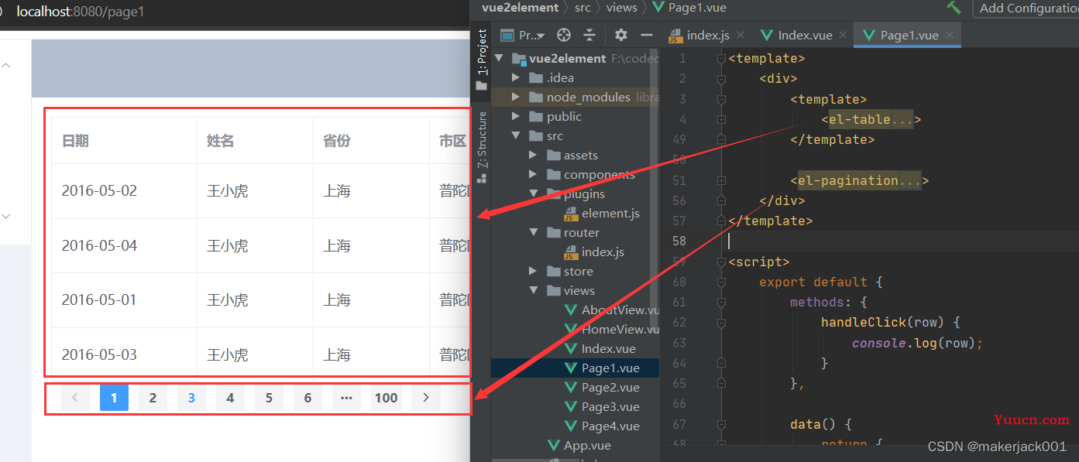Click the Build project hammer icon
Viewport: 1079px width, 462px height.
click(954, 7)
